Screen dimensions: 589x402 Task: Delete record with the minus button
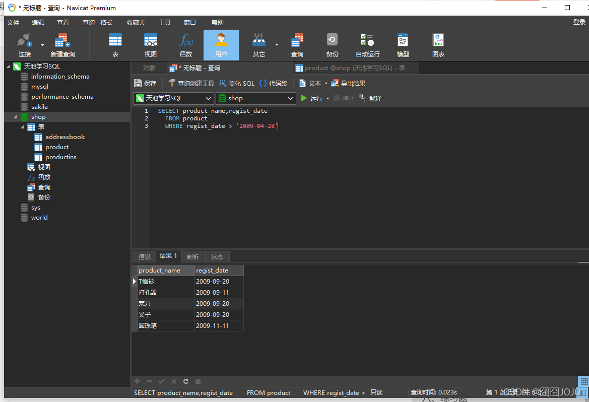tap(150, 381)
